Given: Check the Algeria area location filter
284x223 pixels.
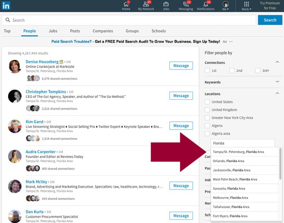Looking at the screenshot, I should pyautogui.click(x=207, y=134).
